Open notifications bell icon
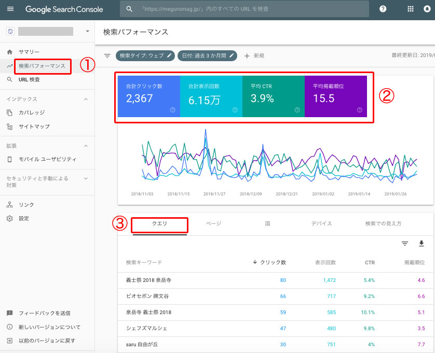Viewport: 435px width, 353px height. [x=427, y=9]
